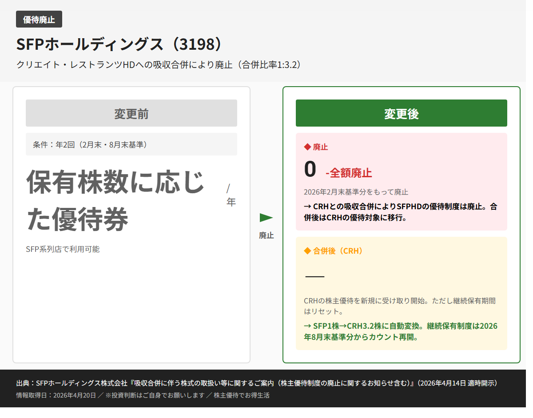This screenshot has height=418, width=533.
Task: Click the ／年 label beside the heading
Action: (231, 195)
